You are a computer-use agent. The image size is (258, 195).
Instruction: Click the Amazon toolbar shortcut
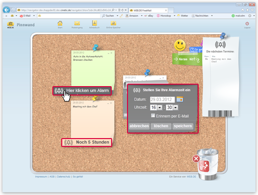coord(132,16)
